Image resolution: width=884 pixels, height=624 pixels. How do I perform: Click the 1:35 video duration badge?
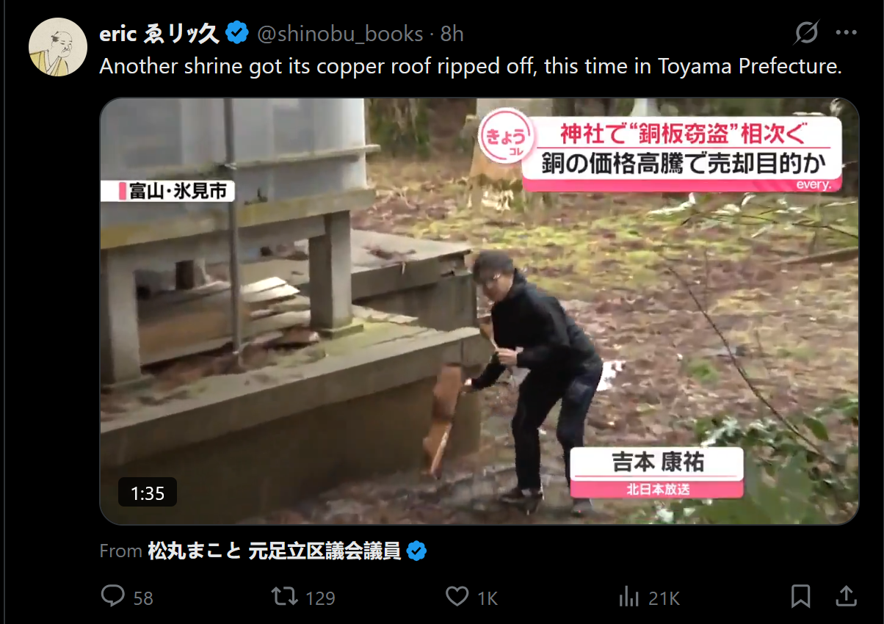coord(148,493)
